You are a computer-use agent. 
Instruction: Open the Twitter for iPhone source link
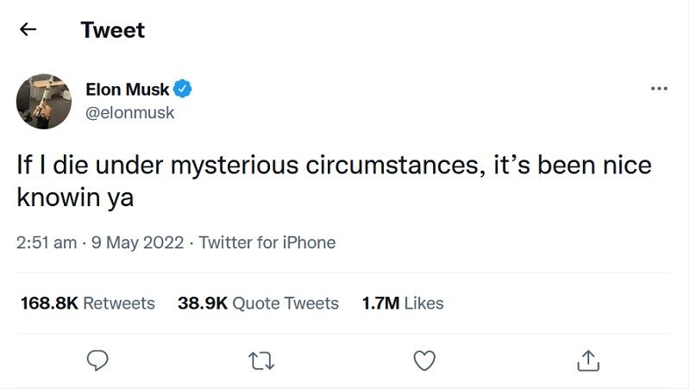tap(267, 242)
